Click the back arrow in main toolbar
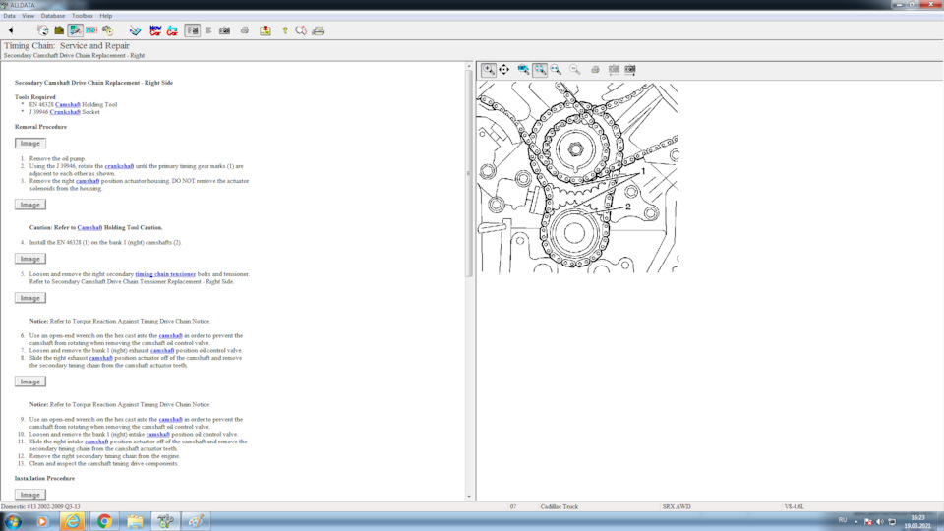Viewport: 944px width, 531px height. pyautogui.click(x=11, y=30)
